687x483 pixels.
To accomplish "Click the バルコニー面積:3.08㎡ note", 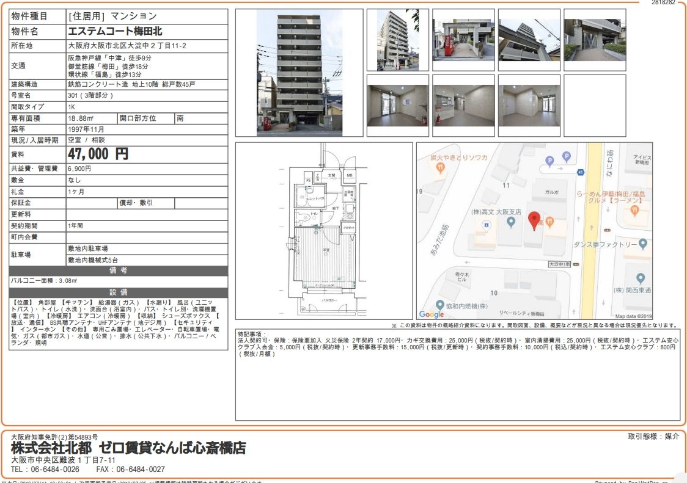I will click(x=44, y=281).
